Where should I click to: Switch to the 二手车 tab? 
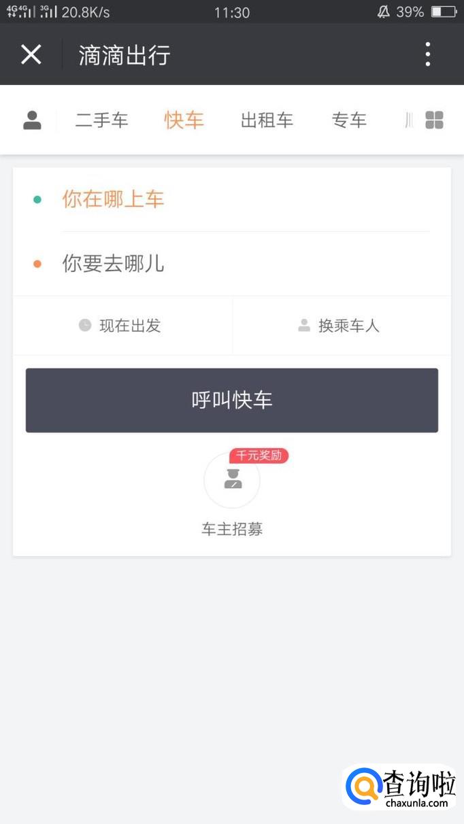coord(102,120)
